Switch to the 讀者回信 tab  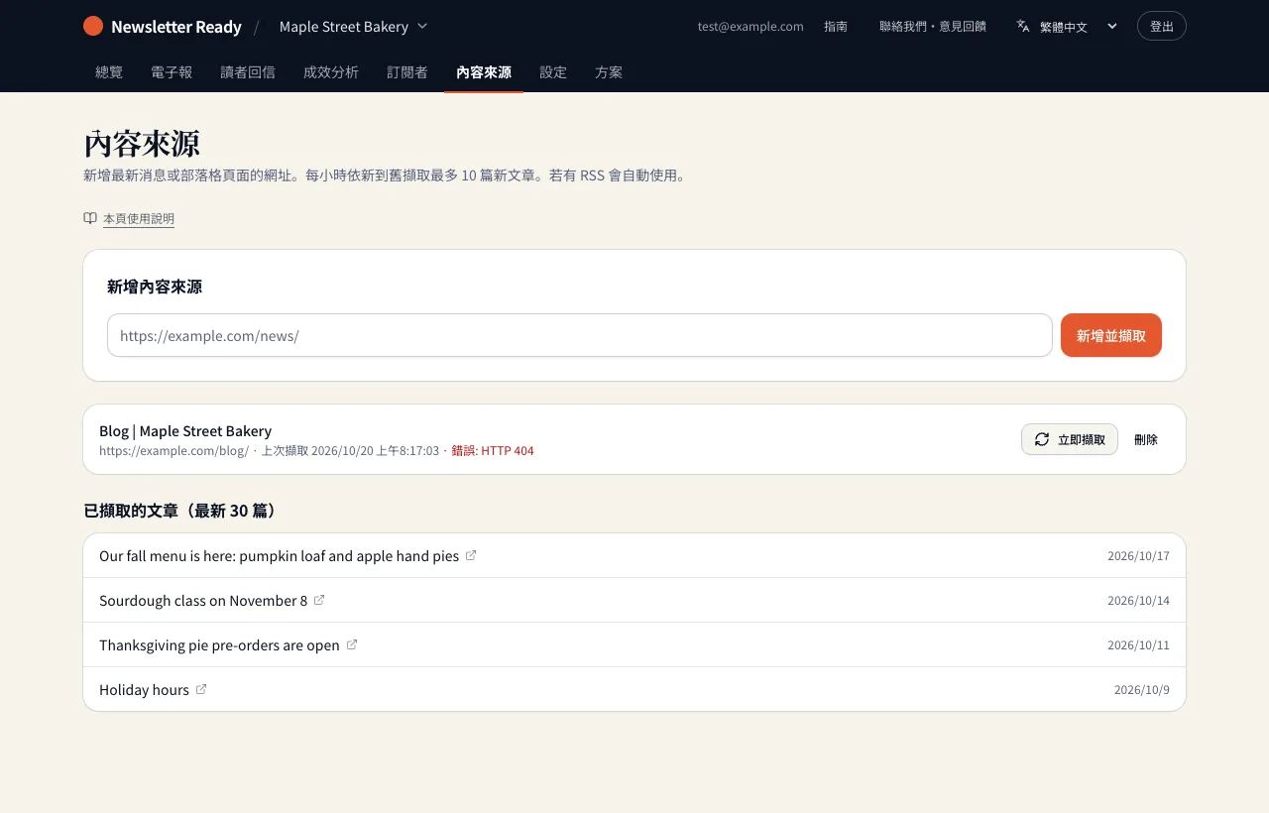[x=248, y=72]
